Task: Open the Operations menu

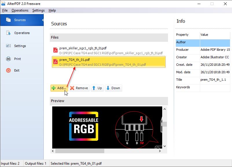Action: tap(20, 10)
